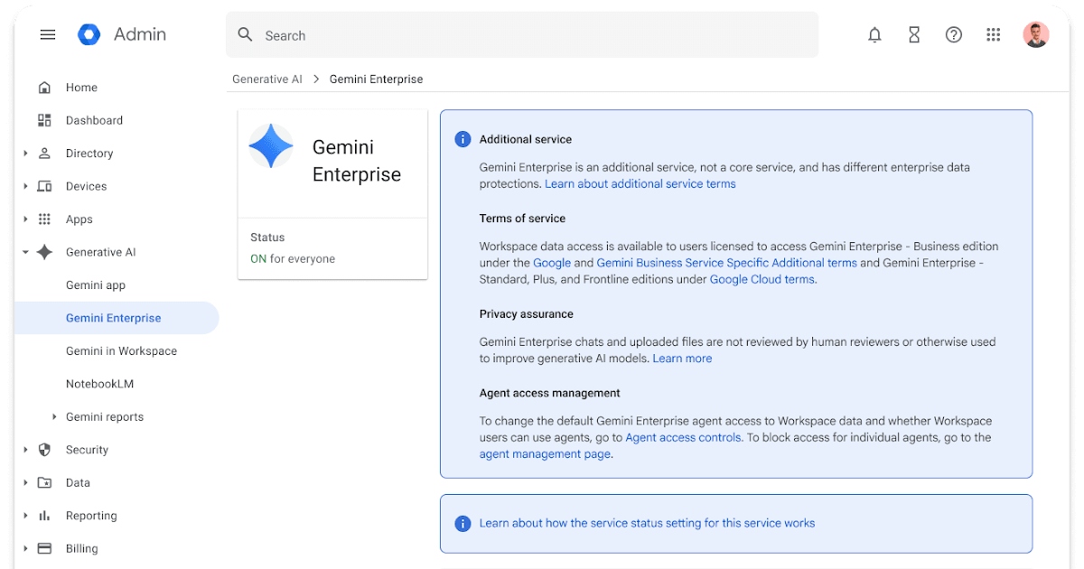Viewport: 1084px width, 569px height.
Task: Click the Google Admin logo
Action: coord(89,35)
